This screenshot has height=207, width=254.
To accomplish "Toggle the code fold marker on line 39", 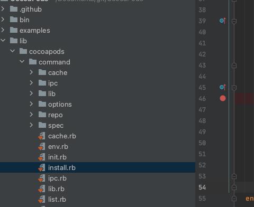I will tap(234, 21).
